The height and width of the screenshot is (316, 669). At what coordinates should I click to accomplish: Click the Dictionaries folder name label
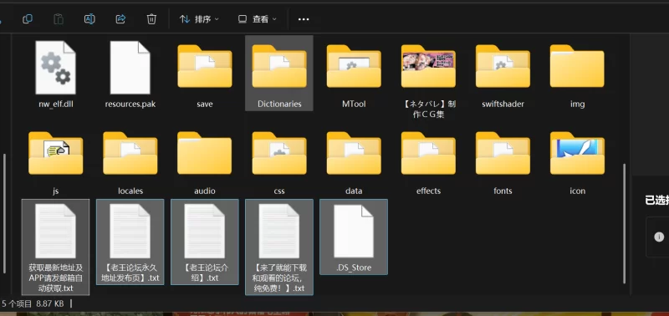click(279, 104)
